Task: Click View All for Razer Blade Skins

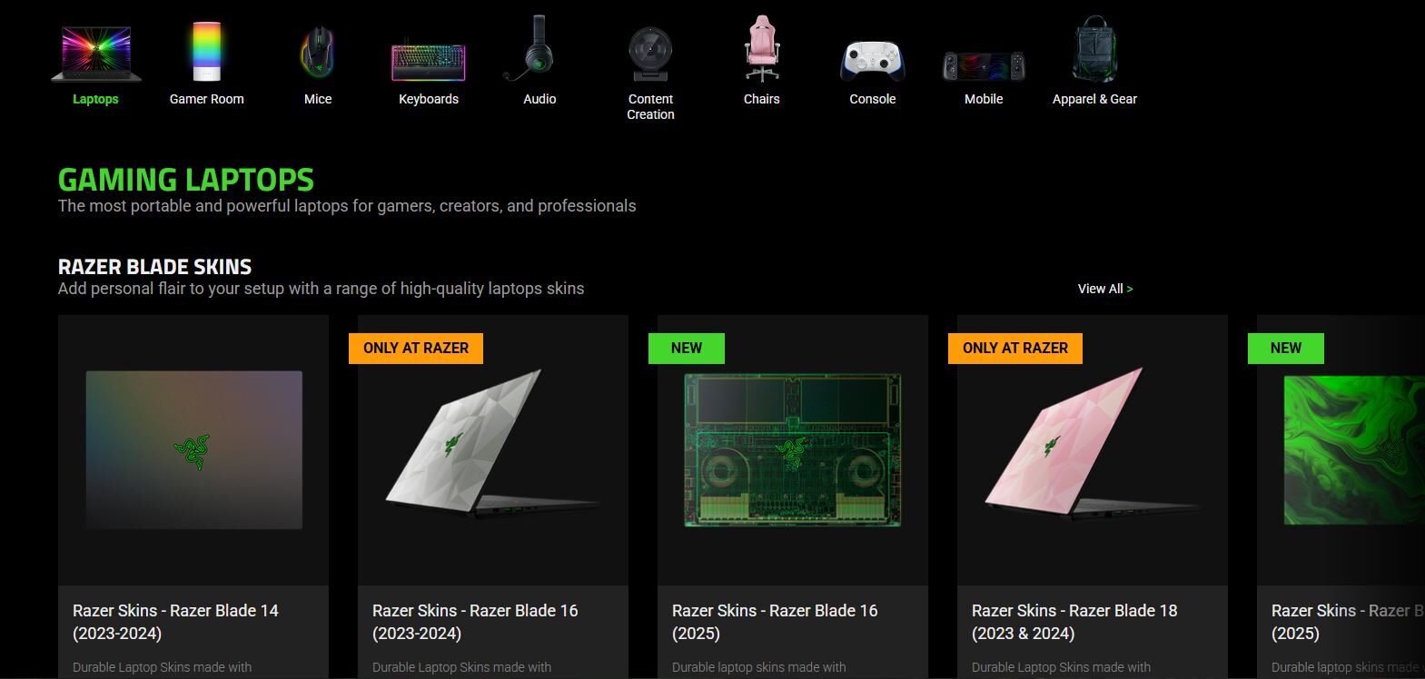Action: coord(1100,289)
